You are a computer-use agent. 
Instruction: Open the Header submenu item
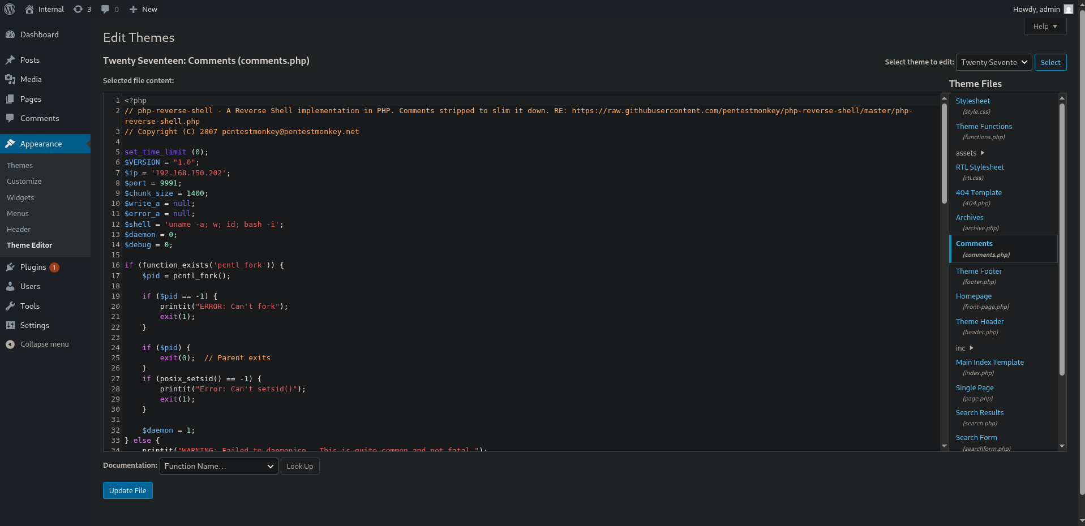pyautogui.click(x=19, y=229)
